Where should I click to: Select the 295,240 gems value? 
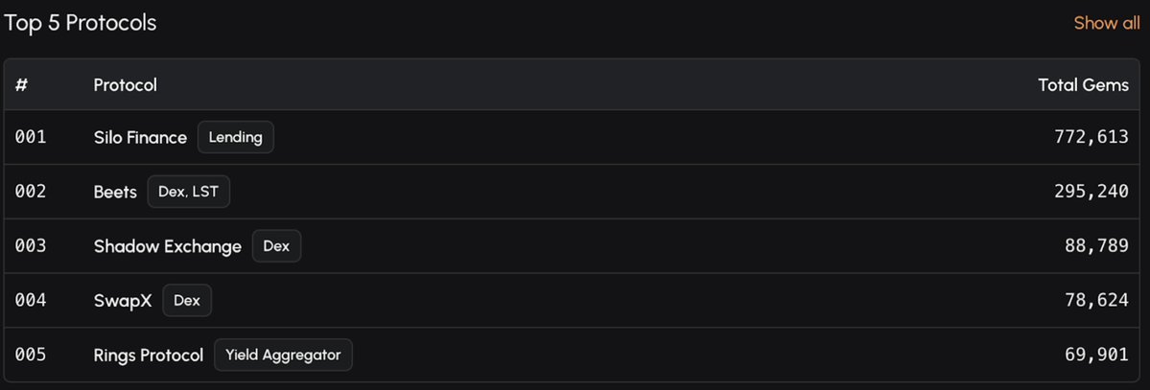pos(1091,192)
